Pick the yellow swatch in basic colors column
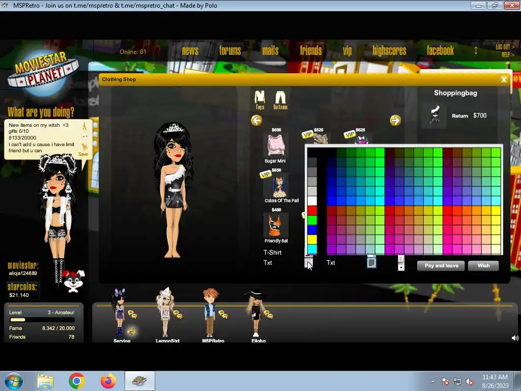Screen dimensions: 521x391 pyautogui.click(x=312, y=239)
